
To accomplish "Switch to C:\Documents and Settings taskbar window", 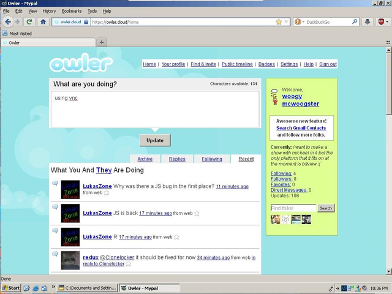I will pos(87,288).
